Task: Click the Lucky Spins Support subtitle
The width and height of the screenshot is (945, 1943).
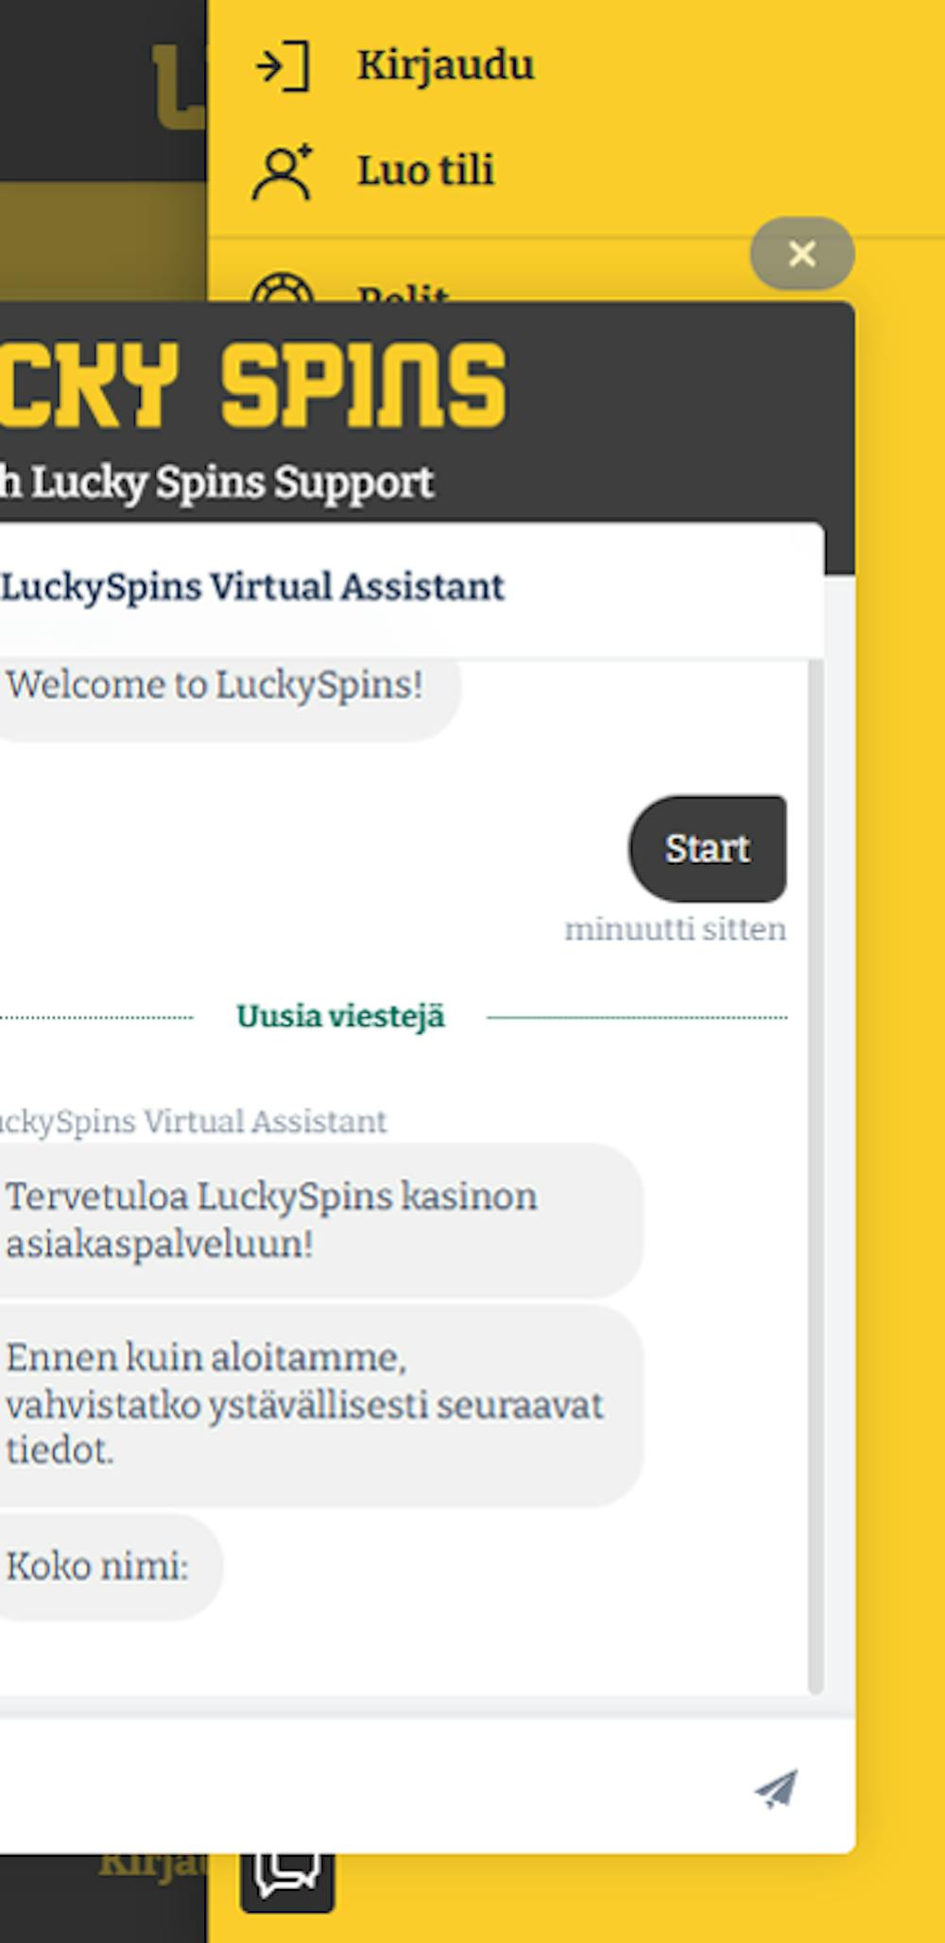Action: pos(217,483)
